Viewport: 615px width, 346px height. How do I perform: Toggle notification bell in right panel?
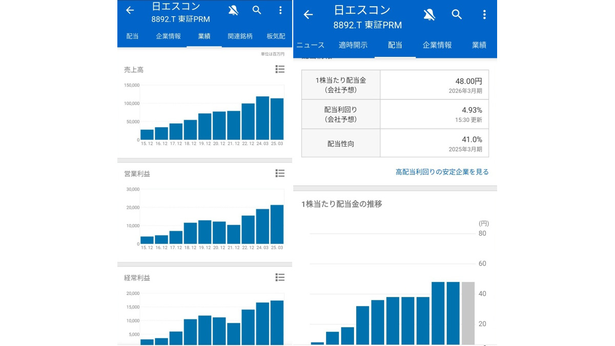pyautogui.click(x=429, y=15)
